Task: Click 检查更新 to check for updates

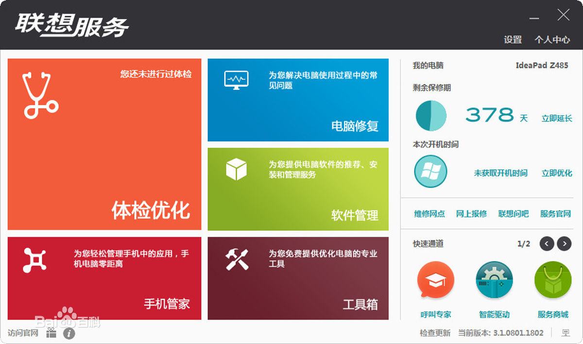Action: coord(435,333)
